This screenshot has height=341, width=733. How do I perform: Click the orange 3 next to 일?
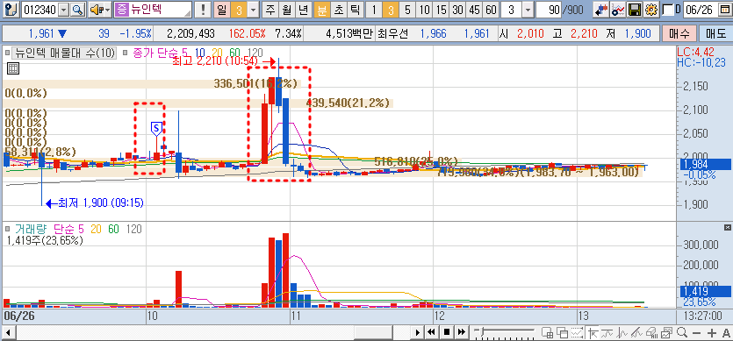point(239,10)
